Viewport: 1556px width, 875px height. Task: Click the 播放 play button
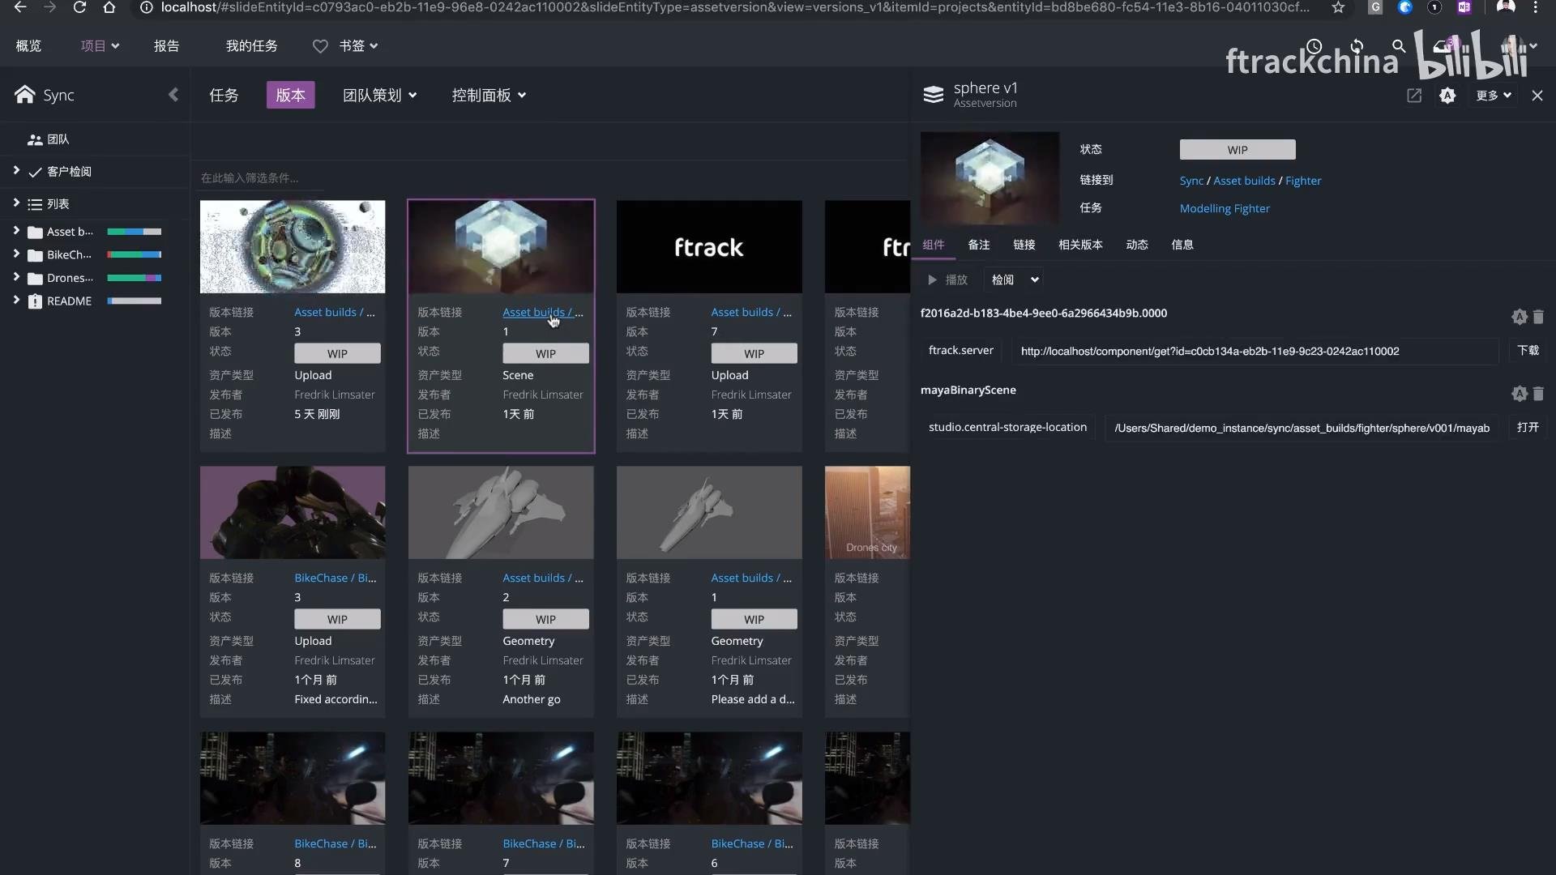pos(947,280)
